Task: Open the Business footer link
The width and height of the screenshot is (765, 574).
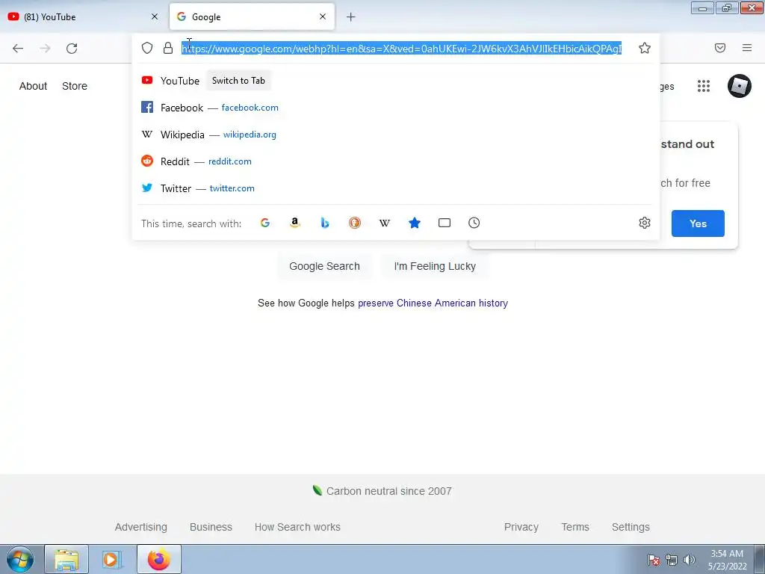Action: coord(211,527)
